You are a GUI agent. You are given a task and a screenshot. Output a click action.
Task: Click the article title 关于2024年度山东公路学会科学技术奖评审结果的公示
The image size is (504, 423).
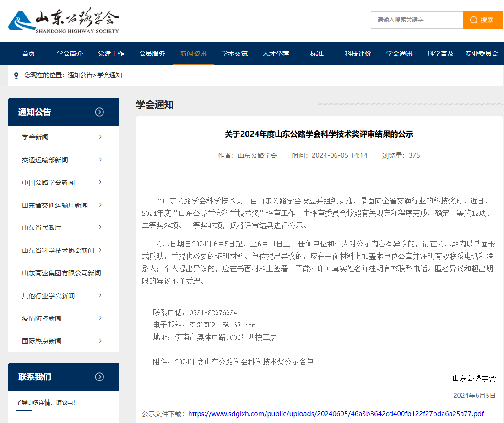tap(319, 134)
